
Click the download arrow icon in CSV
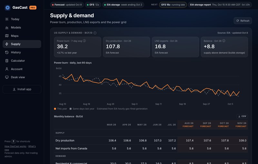pyautogui.click(x=239, y=117)
